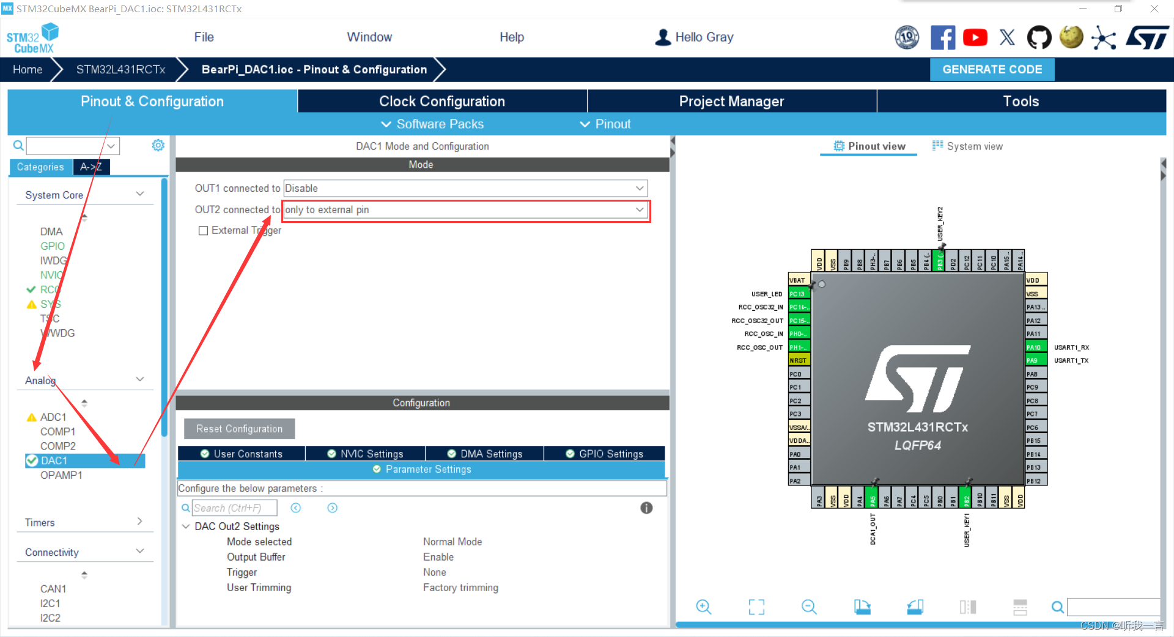This screenshot has height=637, width=1174.
Task: Open the X (Twitter) icon link
Action: [x=1007, y=37]
